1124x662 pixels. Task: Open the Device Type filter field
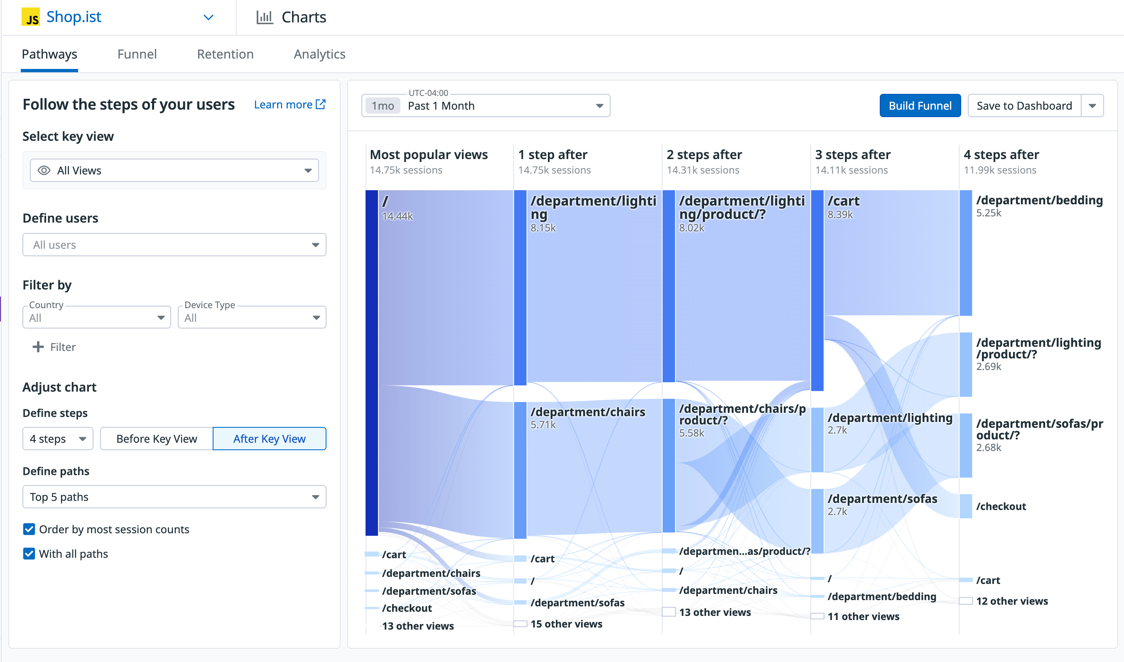click(x=252, y=317)
